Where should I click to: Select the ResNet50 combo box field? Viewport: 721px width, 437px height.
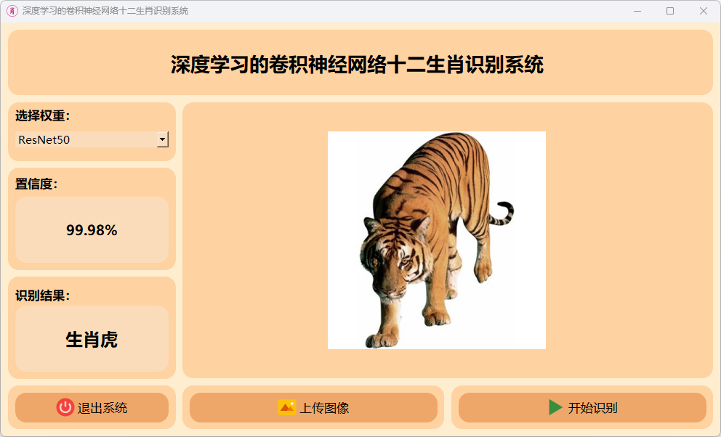pyautogui.click(x=92, y=139)
